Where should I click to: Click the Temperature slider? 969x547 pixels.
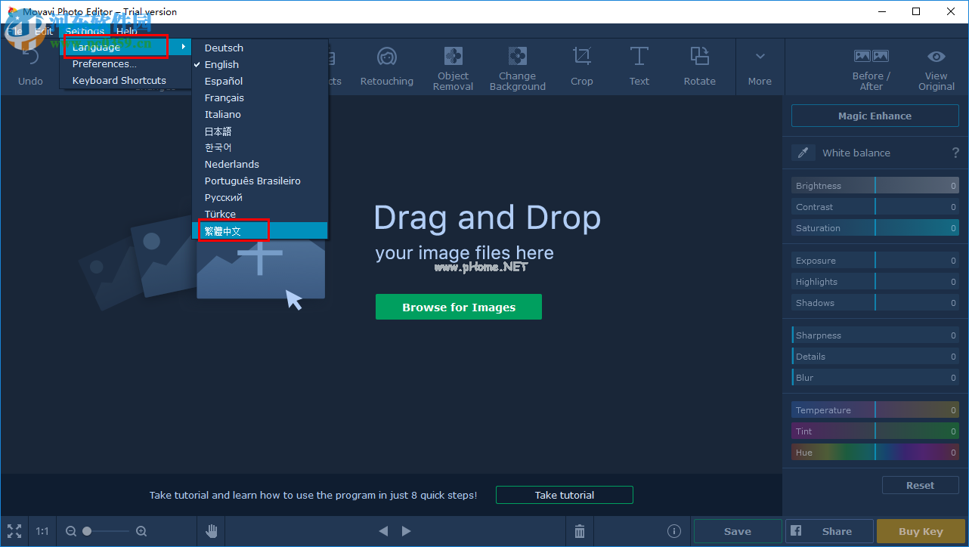pyautogui.click(x=875, y=409)
